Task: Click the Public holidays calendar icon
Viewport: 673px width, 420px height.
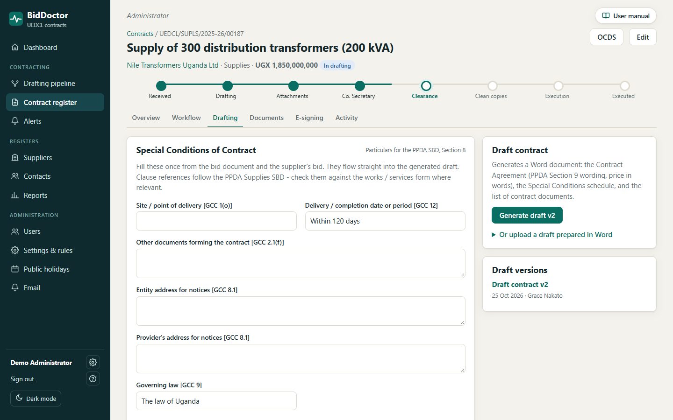Action: pyautogui.click(x=15, y=269)
